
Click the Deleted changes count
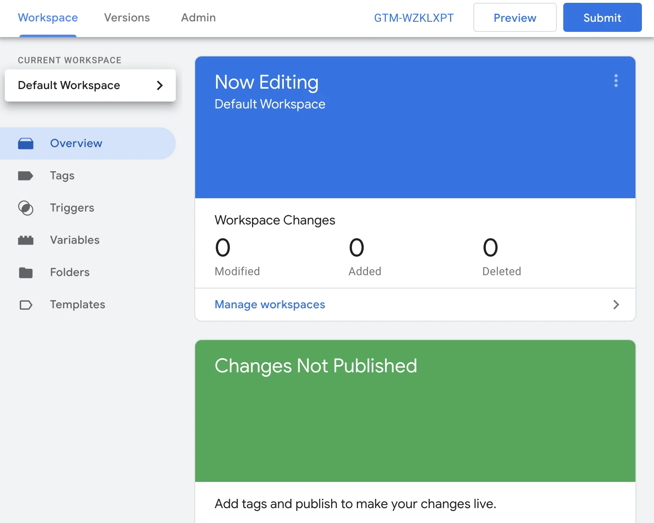[x=490, y=247]
